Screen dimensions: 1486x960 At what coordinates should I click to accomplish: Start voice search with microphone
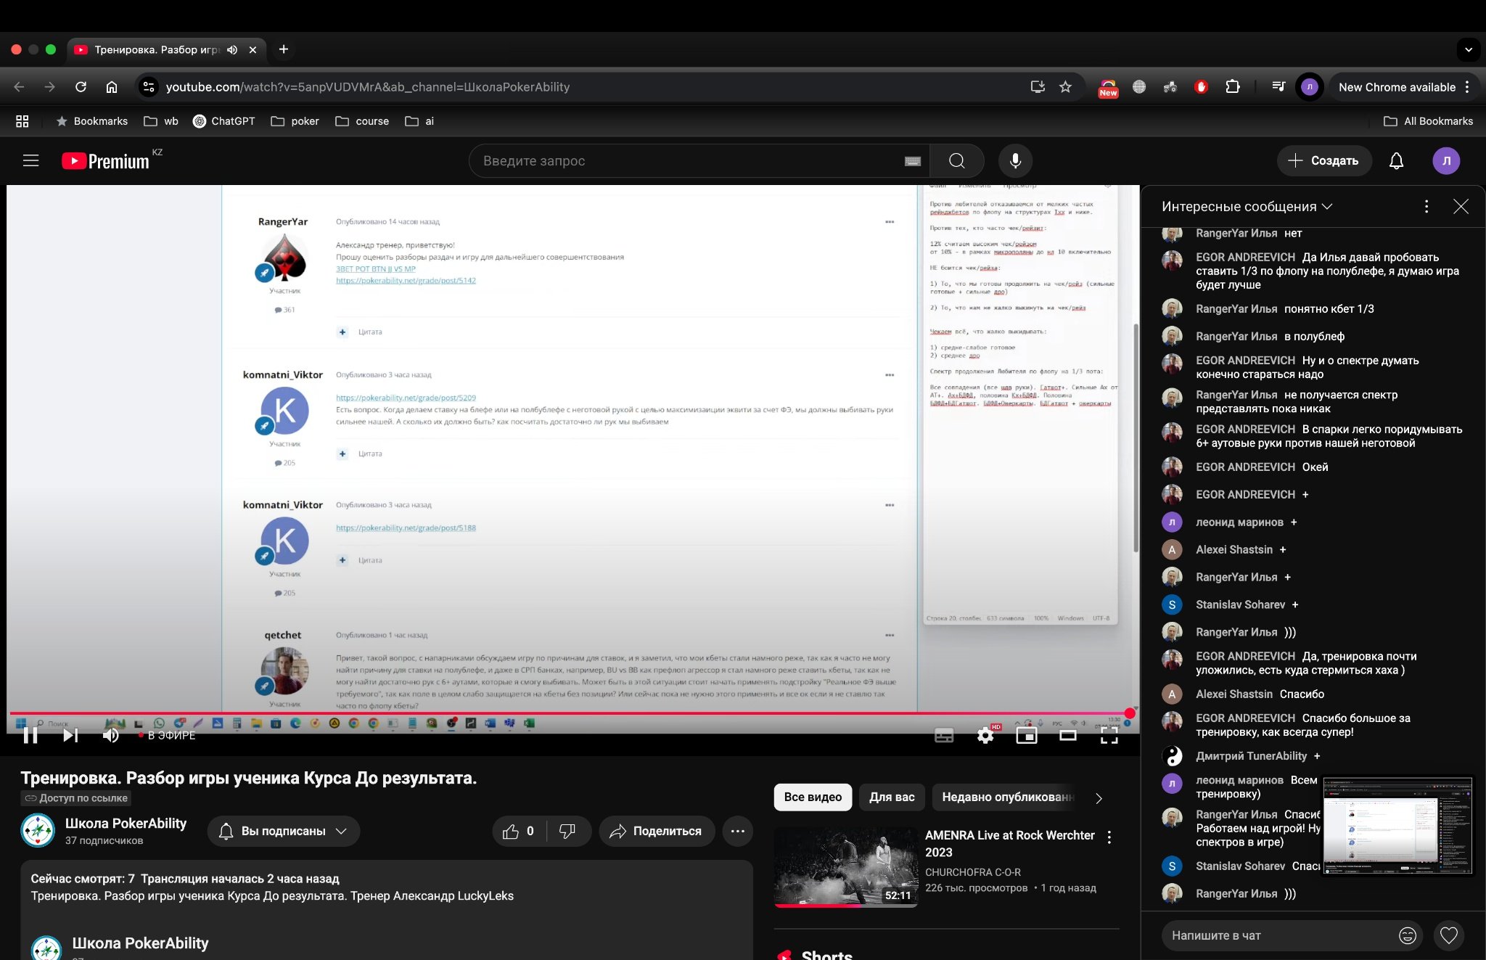[x=1015, y=160]
